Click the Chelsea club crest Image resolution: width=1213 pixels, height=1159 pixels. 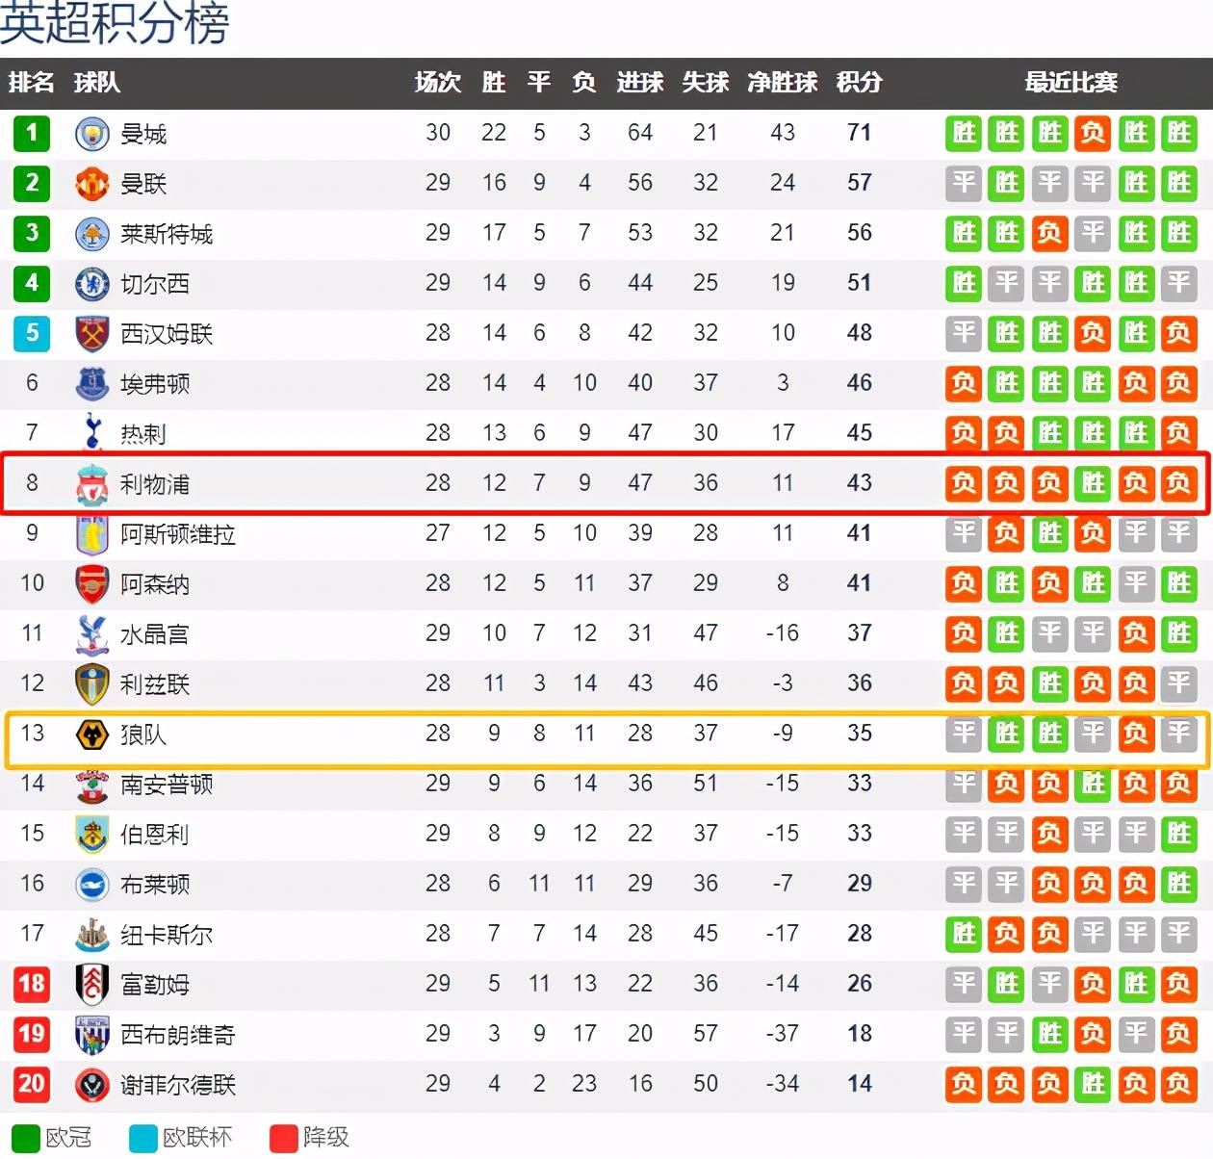point(92,283)
